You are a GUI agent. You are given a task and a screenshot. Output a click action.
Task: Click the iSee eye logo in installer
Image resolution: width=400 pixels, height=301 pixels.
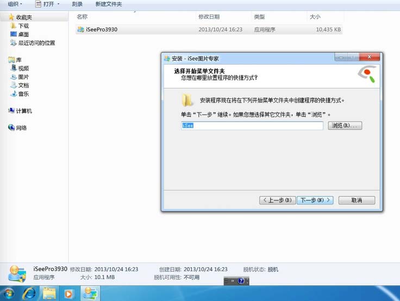tap(367, 74)
